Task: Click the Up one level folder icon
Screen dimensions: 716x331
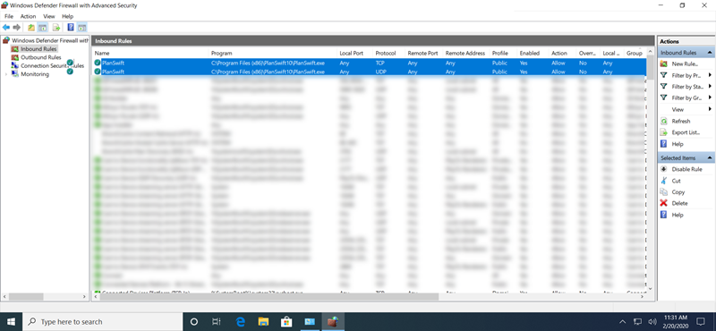Action: pyautogui.click(x=31, y=28)
